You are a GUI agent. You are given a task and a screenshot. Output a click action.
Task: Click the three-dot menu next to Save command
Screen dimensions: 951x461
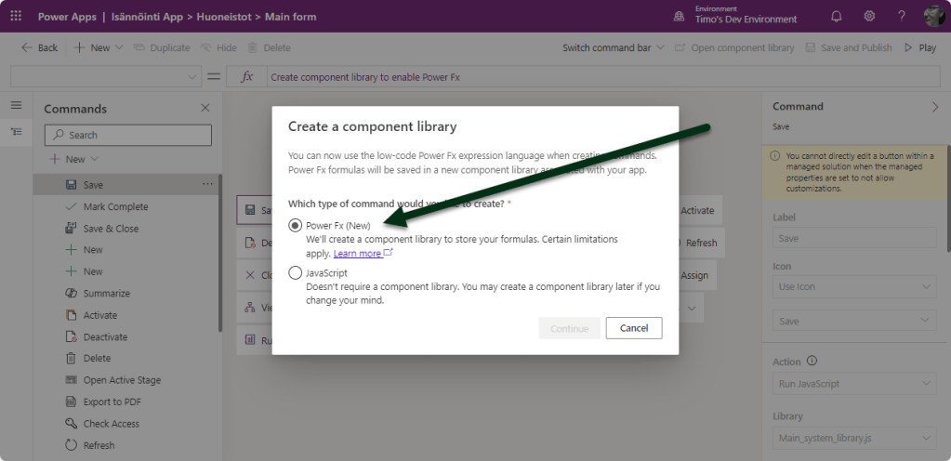[207, 184]
